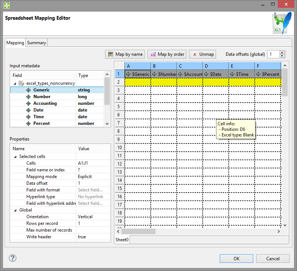Click the application icon in title bar

[x=7, y=6]
